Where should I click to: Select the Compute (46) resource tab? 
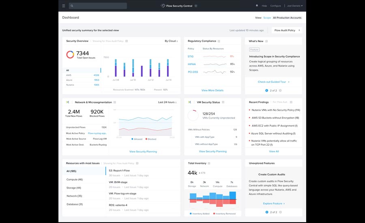pos(75,179)
